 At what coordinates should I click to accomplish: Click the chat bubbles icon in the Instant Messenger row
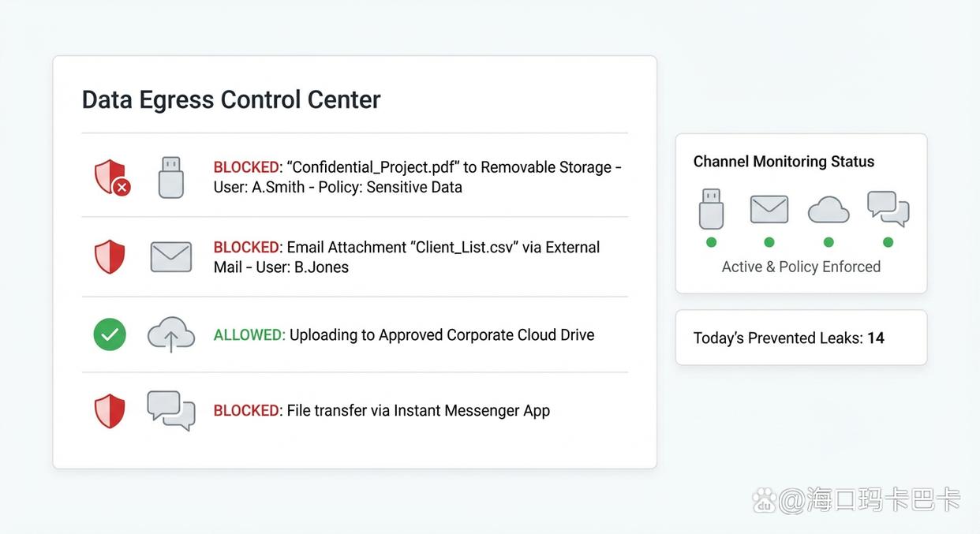(x=170, y=410)
